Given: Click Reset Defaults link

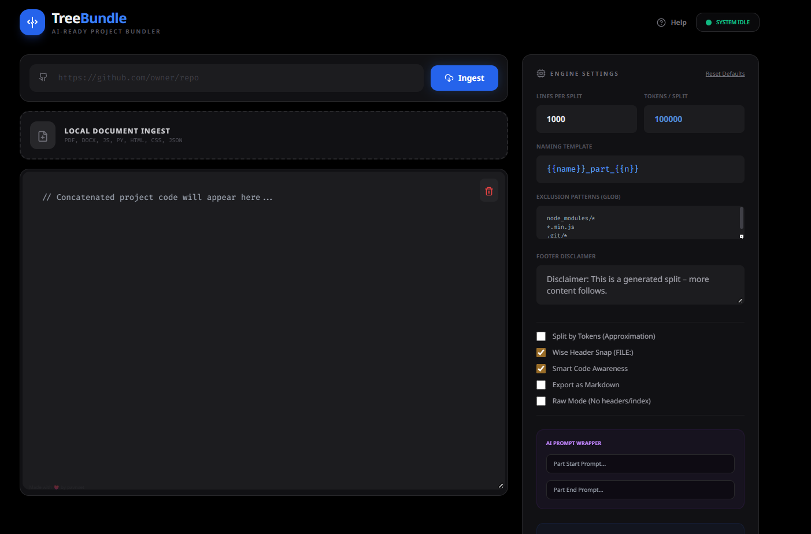Looking at the screenshot, I should coord(725,74).
